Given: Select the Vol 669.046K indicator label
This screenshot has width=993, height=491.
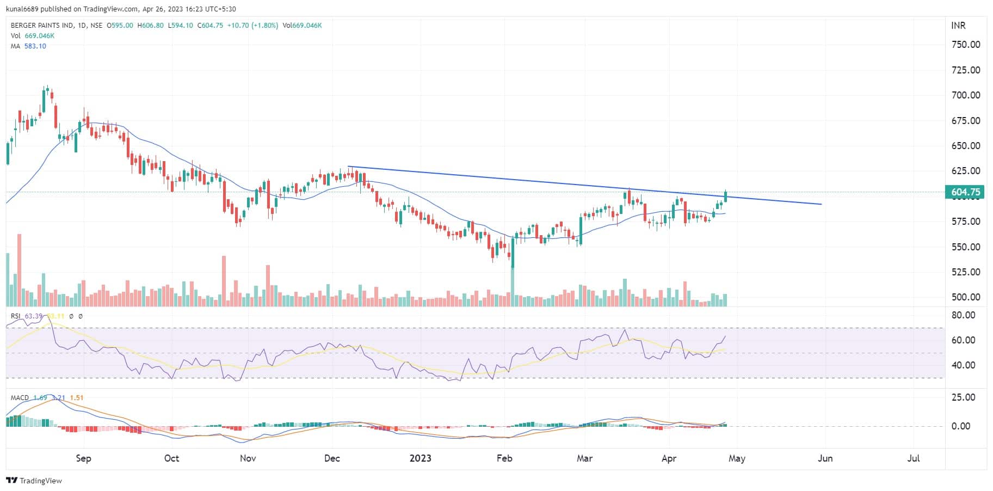Looking at the screenshot, I should [32, 36].
